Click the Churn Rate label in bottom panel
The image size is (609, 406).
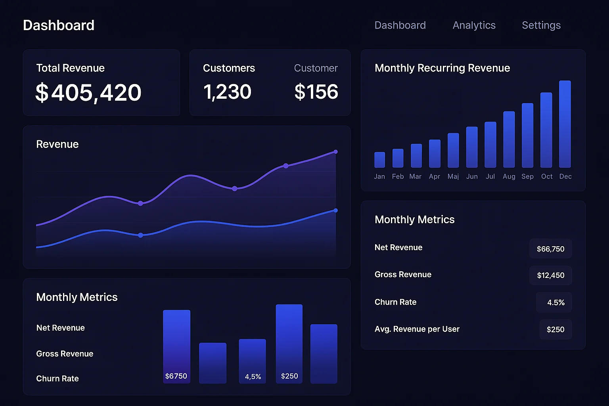pos(57,378)
